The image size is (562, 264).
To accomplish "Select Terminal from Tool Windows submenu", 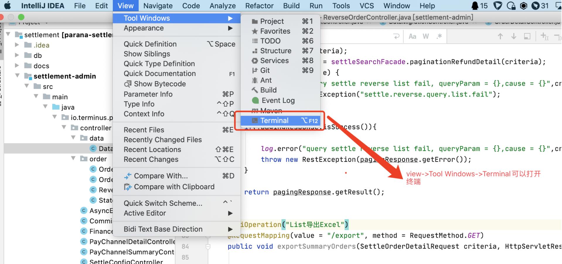I will pos(280,121).
